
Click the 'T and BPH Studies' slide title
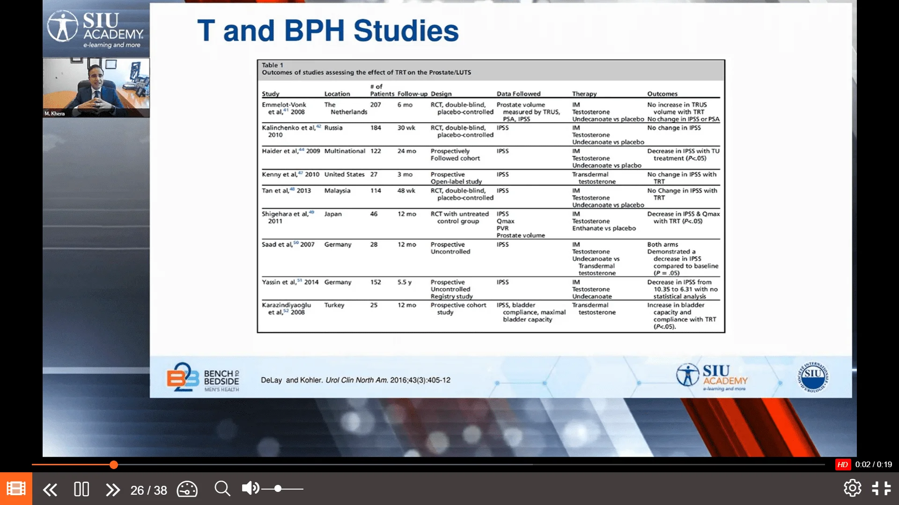328,31
